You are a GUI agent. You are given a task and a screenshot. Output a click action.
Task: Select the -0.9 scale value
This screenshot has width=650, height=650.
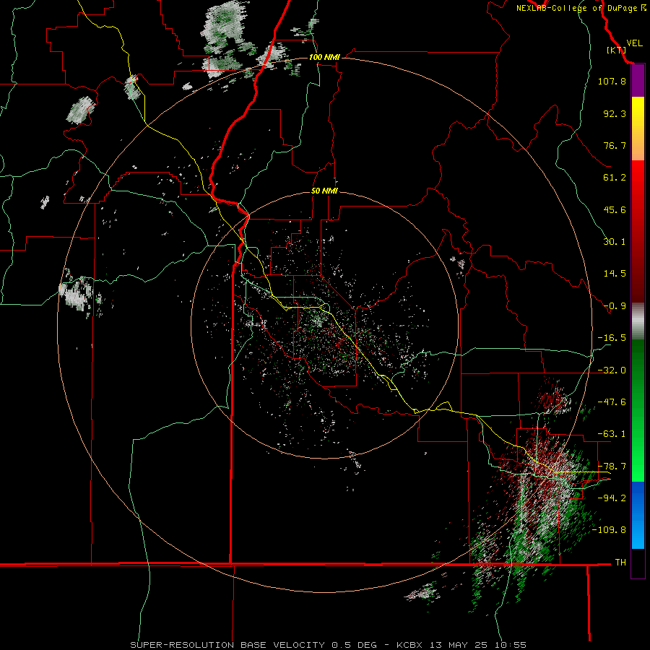coord(615,306)
